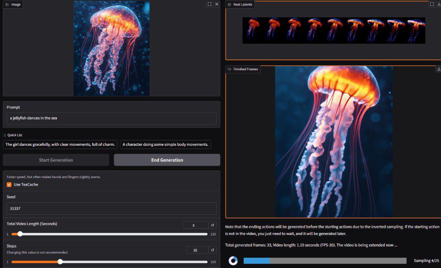Download the Finished Frames output

pyautogui.click(x=438, y=69)
